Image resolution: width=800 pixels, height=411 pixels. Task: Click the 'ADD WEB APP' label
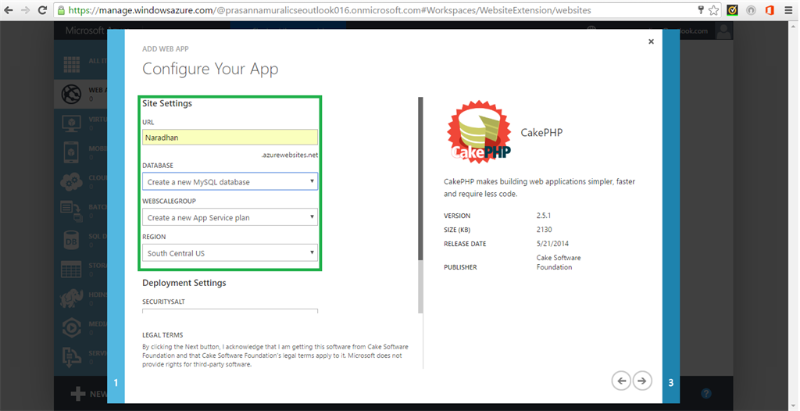point(166,49)
